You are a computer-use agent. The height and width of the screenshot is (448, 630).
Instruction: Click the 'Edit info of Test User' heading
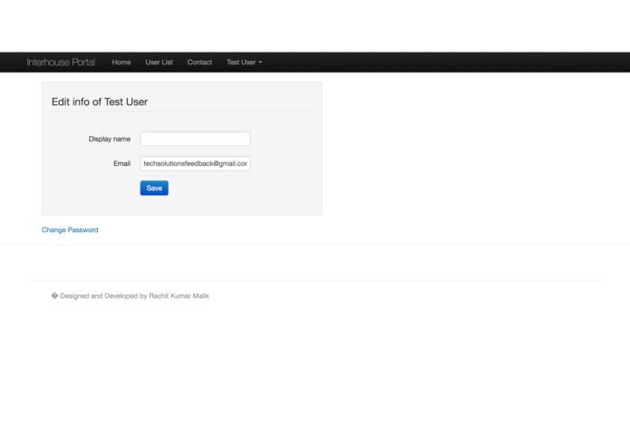point(100,102)
